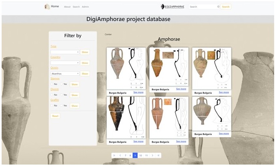277x167 pixels.
Task: Click into the header search input
Action: 202,7
